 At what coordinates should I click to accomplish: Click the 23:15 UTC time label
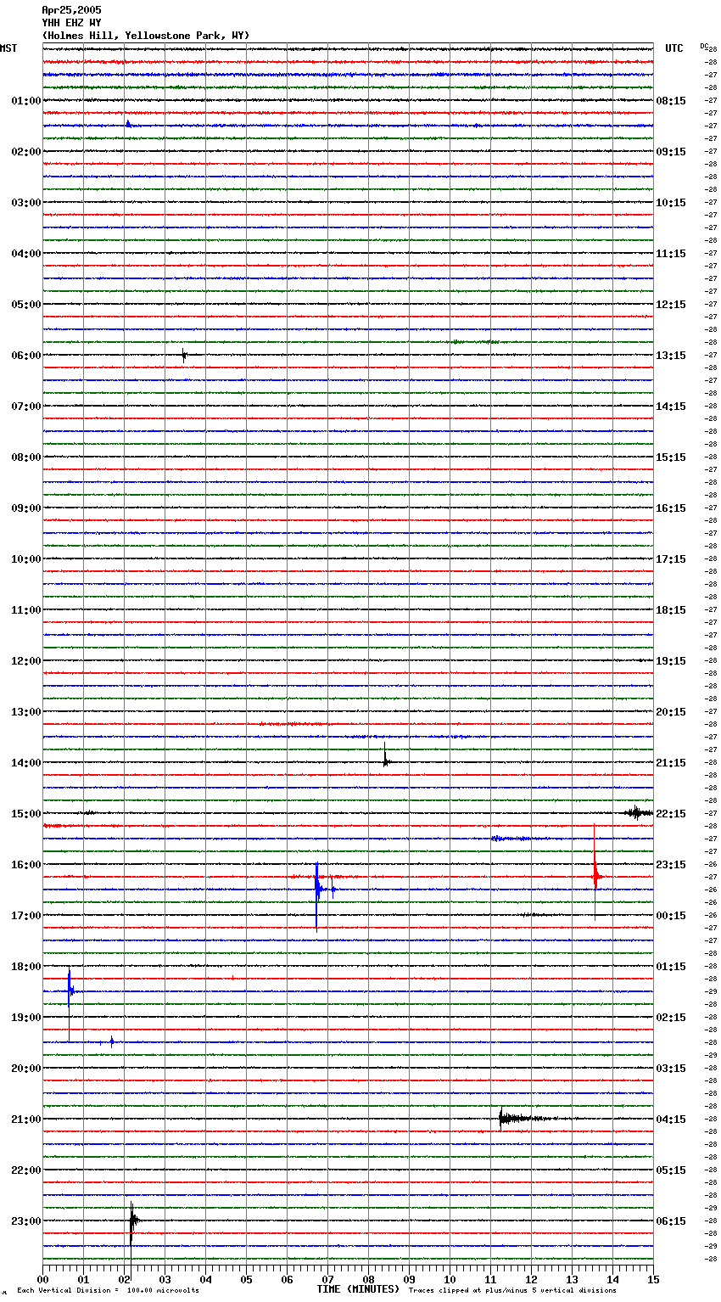click(671, 865)
